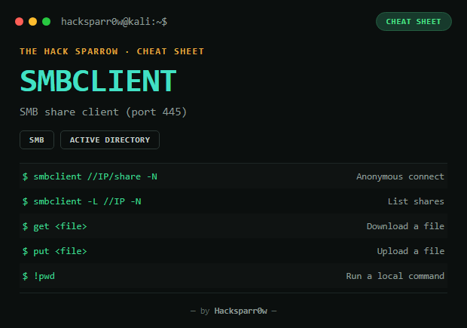467x328 pixels.
Task: Click the List shares description
Action: tap(416, 201)
